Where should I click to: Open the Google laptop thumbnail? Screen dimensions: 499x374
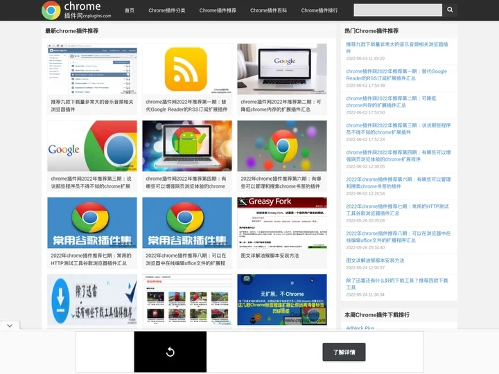pyautogui.click(x=282, y=69)
